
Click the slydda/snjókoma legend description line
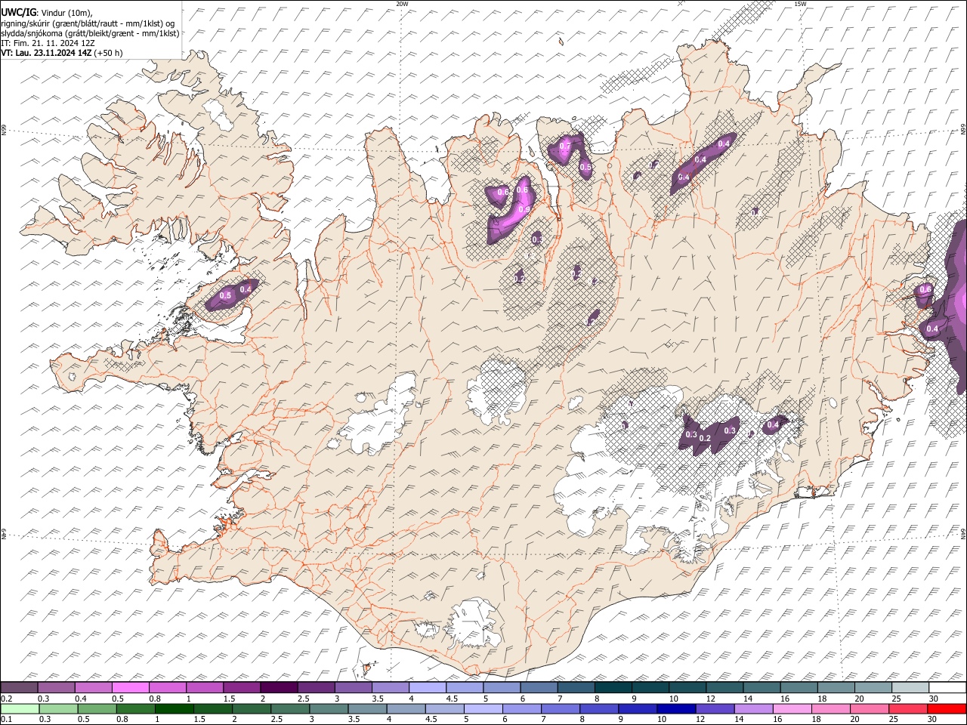coord(90,32)
